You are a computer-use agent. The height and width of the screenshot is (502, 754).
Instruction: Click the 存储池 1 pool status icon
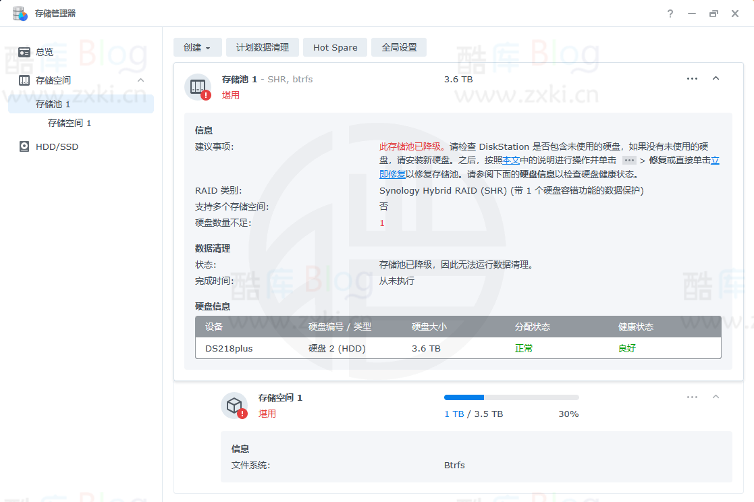(x=199, y=86)
